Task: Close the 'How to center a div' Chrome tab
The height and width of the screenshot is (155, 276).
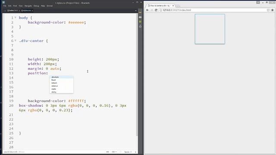Action: coord(173,6)
